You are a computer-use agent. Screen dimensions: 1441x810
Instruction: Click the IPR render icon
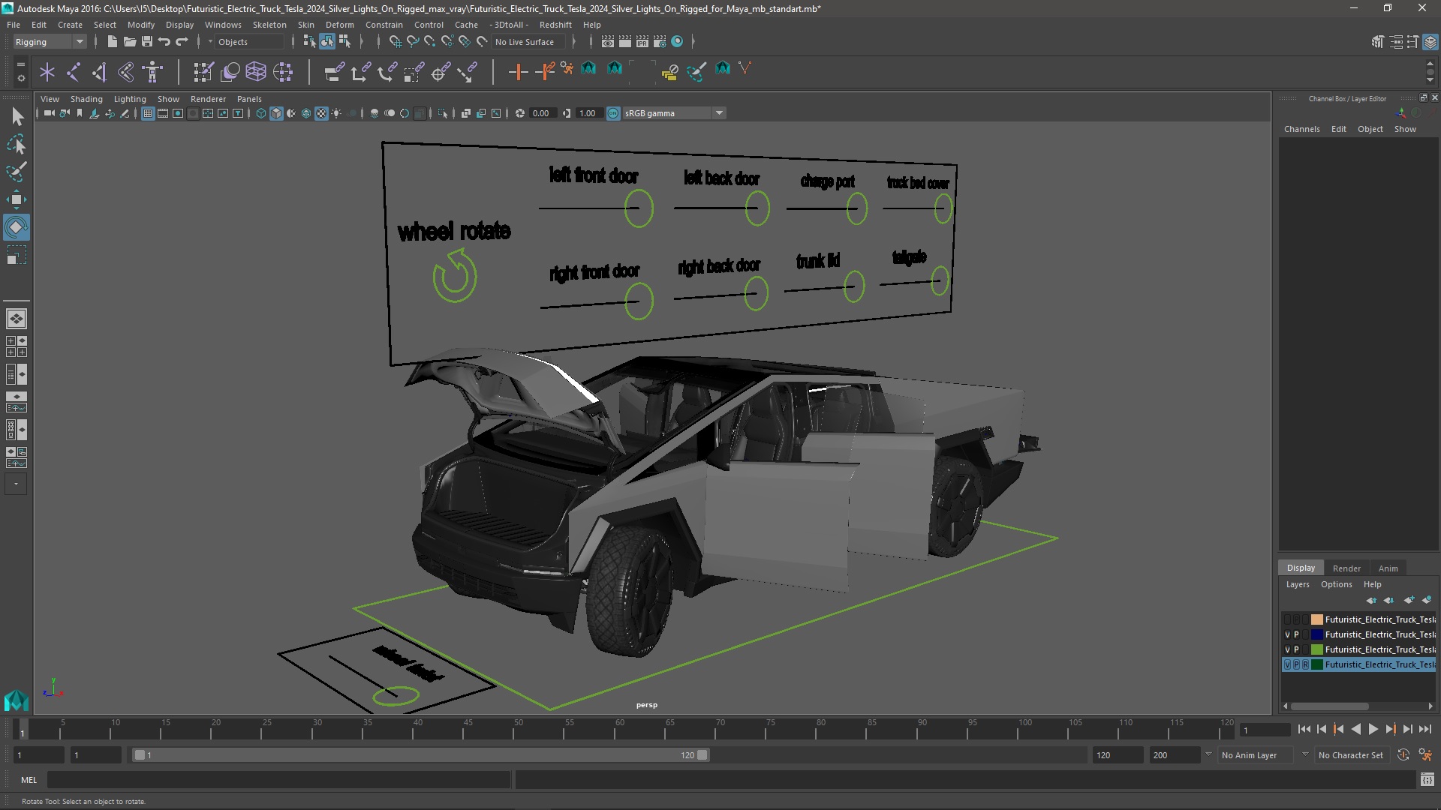(x=642, y=42)
